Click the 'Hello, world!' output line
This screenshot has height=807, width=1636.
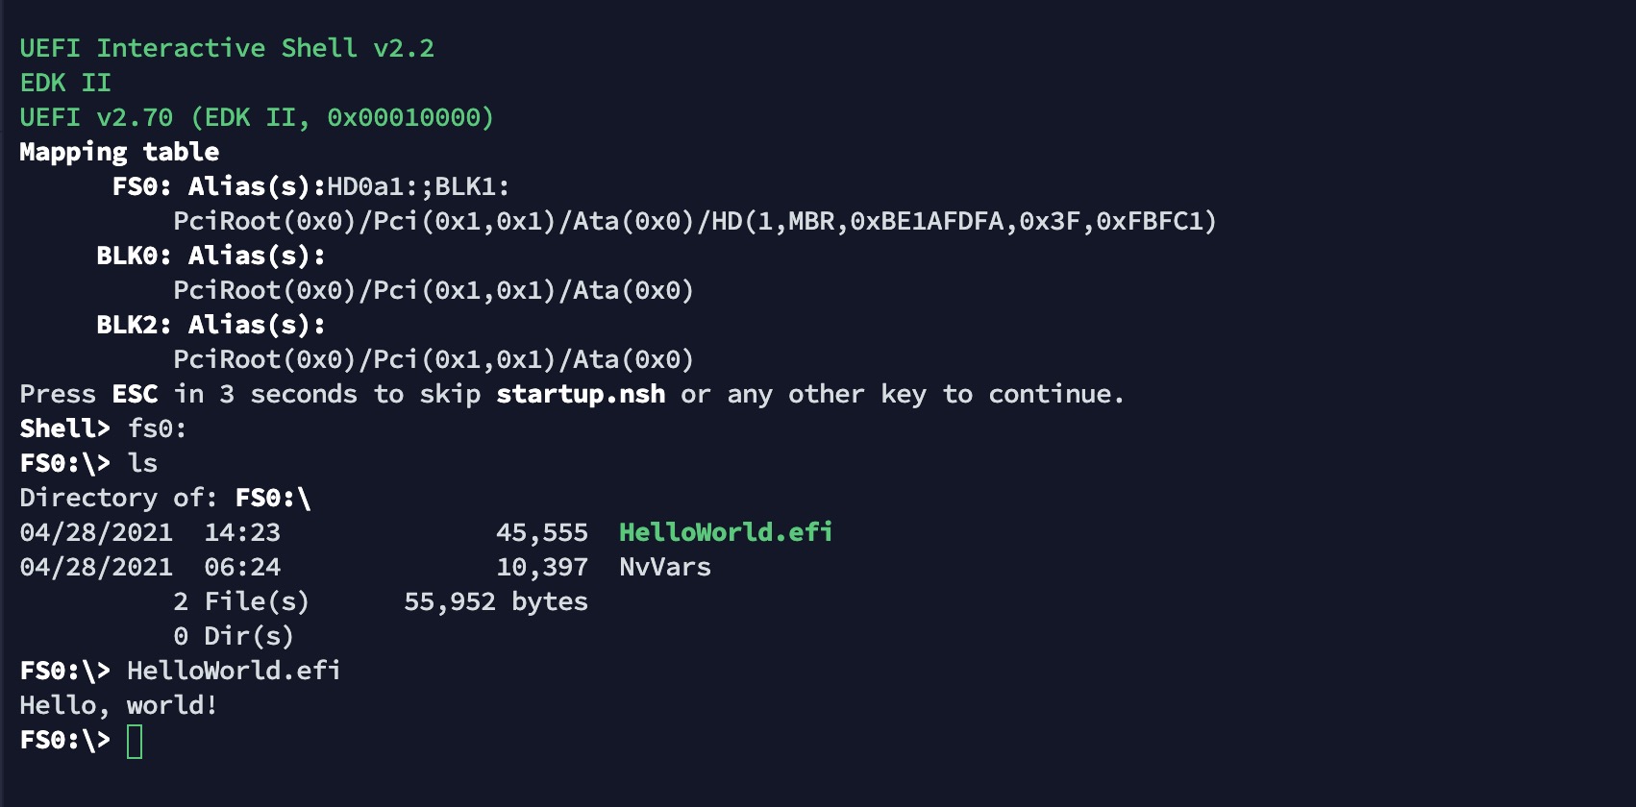(x=119, y=705)
